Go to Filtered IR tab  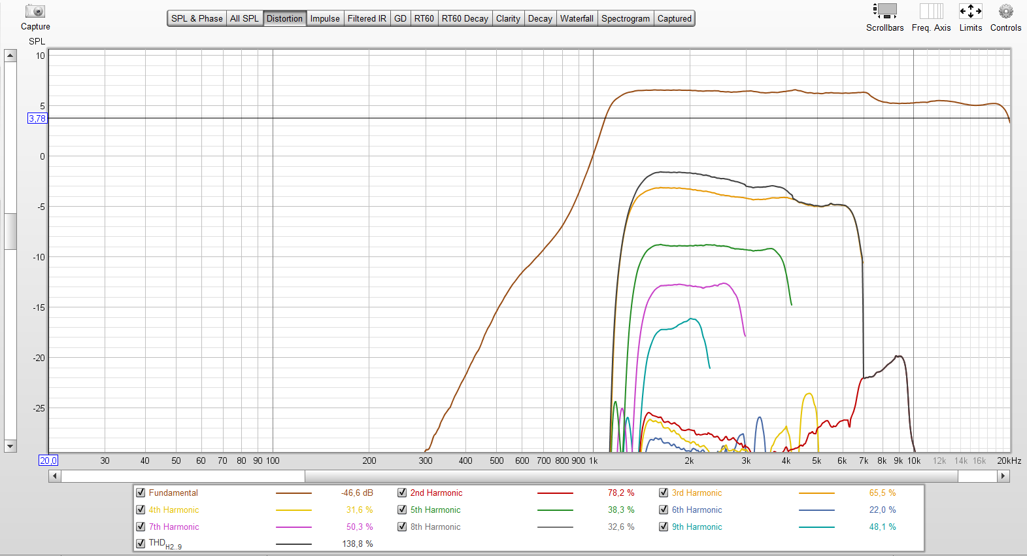point(367,18)
